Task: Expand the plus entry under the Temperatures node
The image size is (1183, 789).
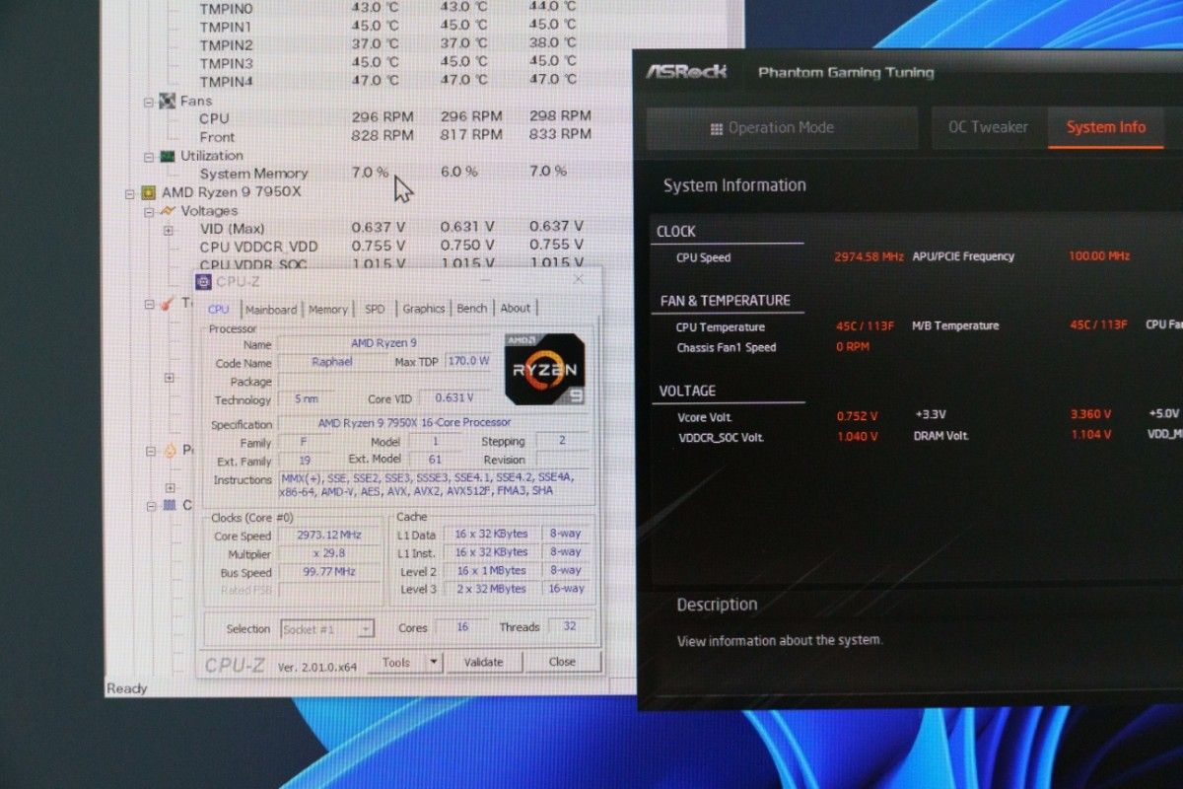Action: coord(169,377)
